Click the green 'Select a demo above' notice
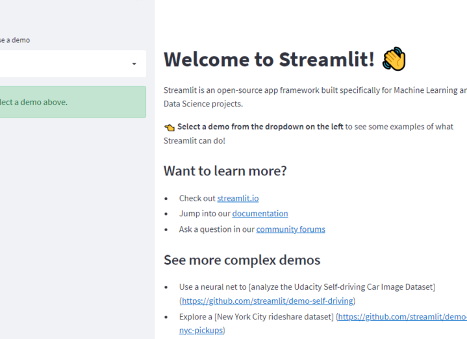This screenshot has height=339, width=467. click(x=65, y=102)
